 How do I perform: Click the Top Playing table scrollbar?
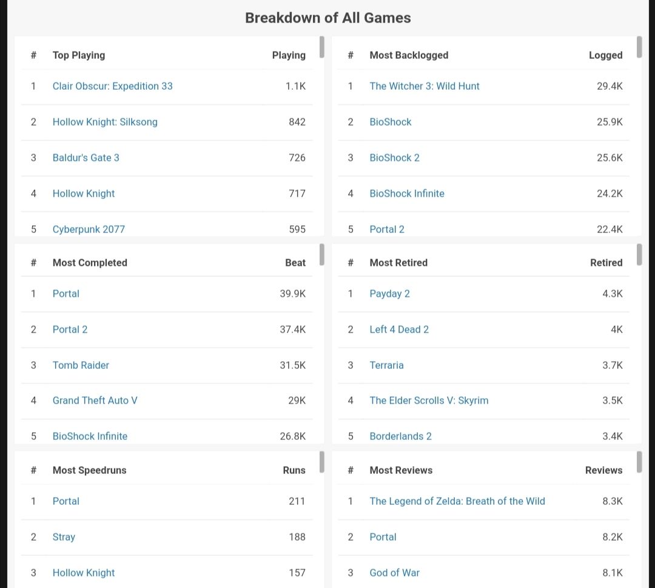click(322, 47)
